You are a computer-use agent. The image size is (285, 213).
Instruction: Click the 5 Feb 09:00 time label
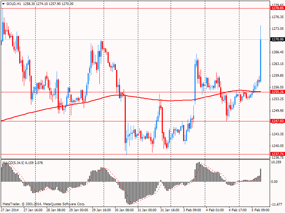pos(261,210)
